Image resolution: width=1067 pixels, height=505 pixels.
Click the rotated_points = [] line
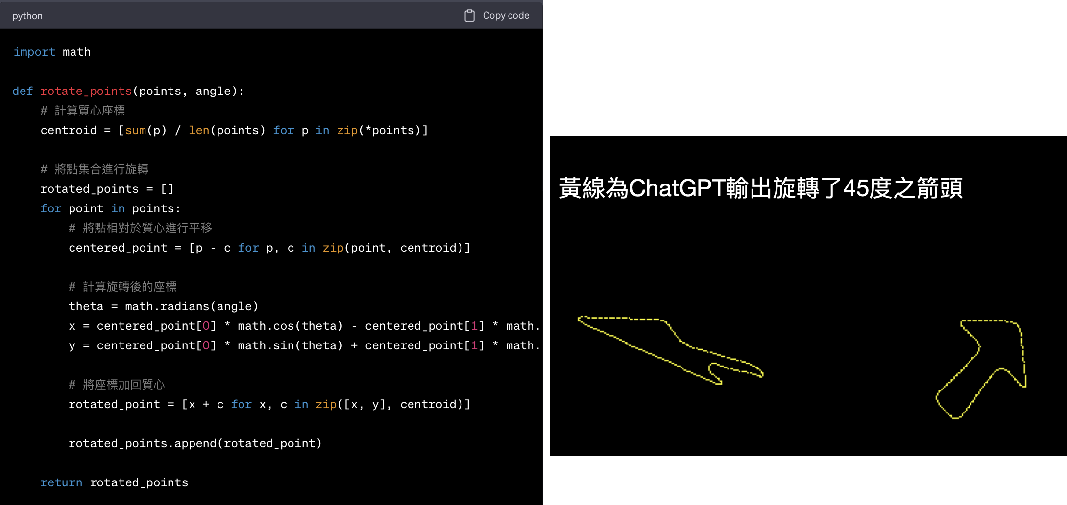(x=107, y=189)
